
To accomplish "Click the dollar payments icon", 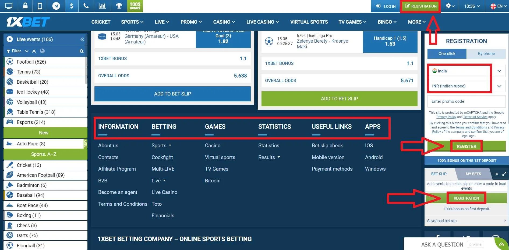I will pos(72,6).
